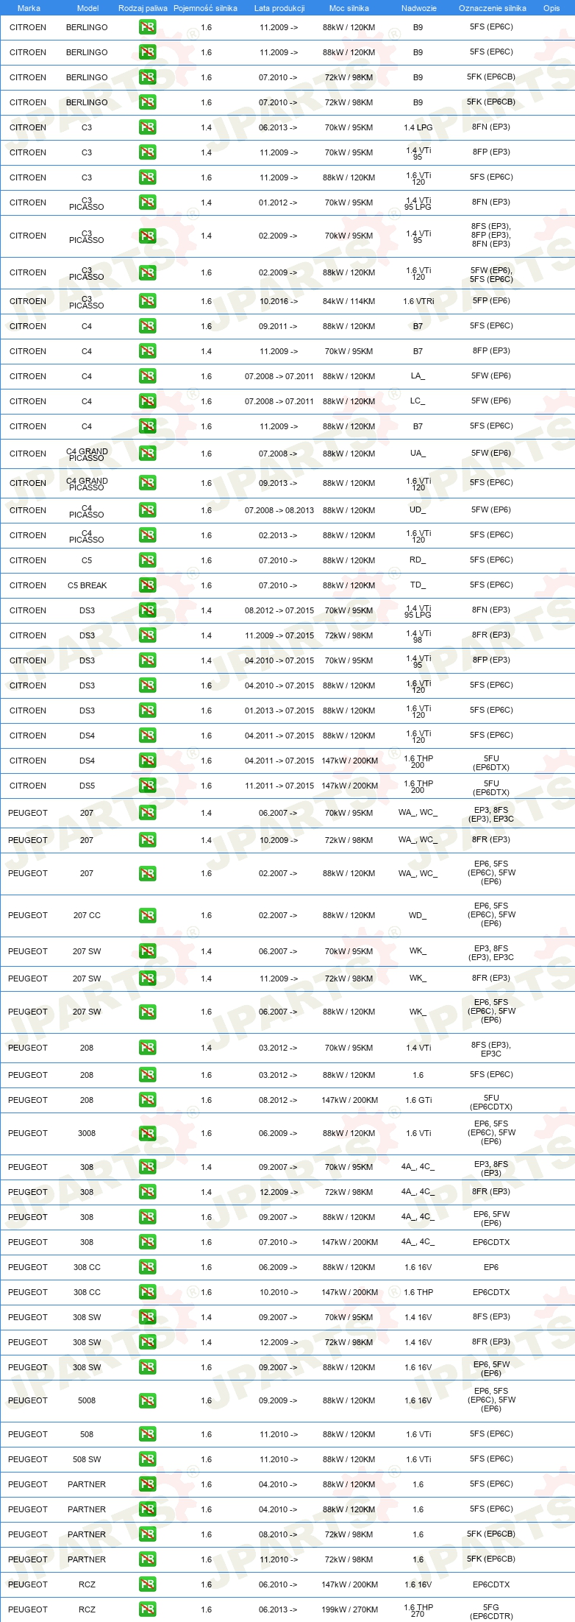Select the 508 SW model cell
This screenshot has height=1622, width=575.
[87, 1459]
